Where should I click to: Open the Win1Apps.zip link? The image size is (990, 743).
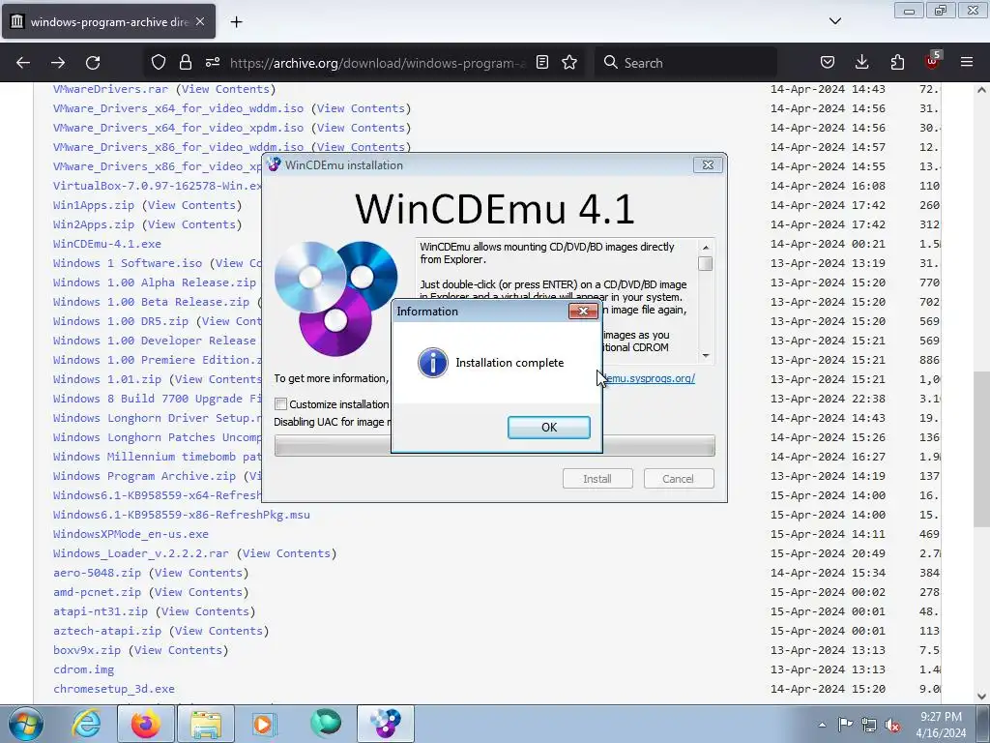(94, 205)
